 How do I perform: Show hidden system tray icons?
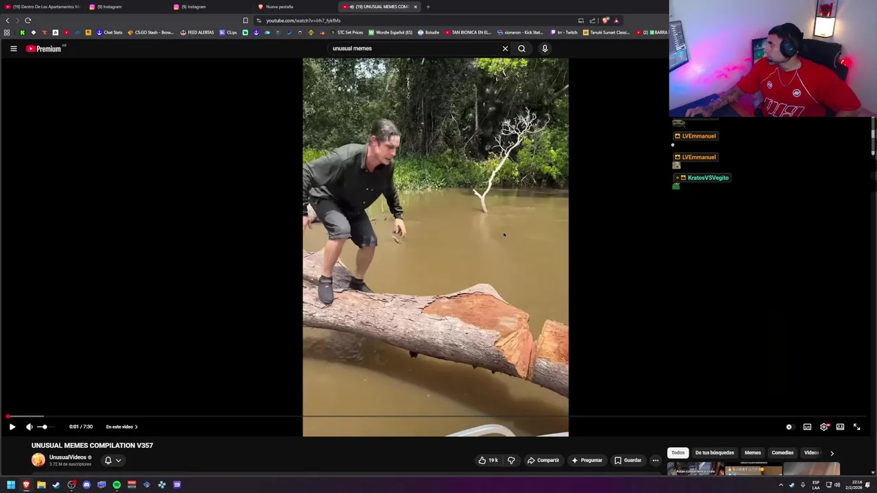coord(780,485)
